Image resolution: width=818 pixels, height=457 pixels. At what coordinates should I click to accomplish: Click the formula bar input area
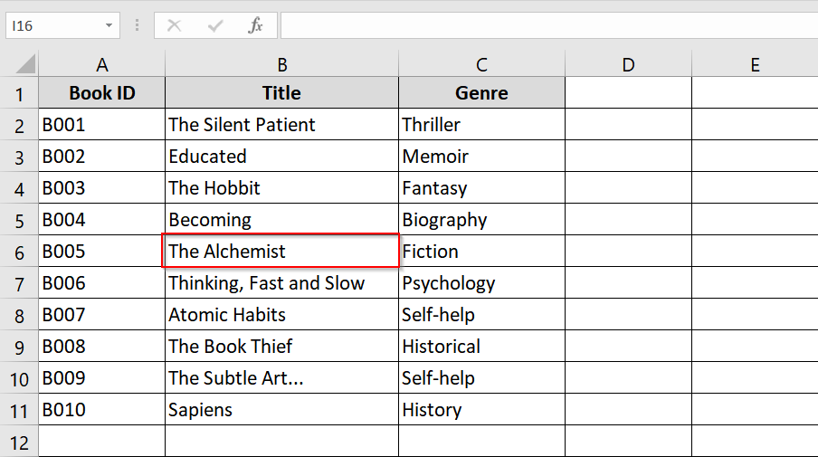click(549, 25)
